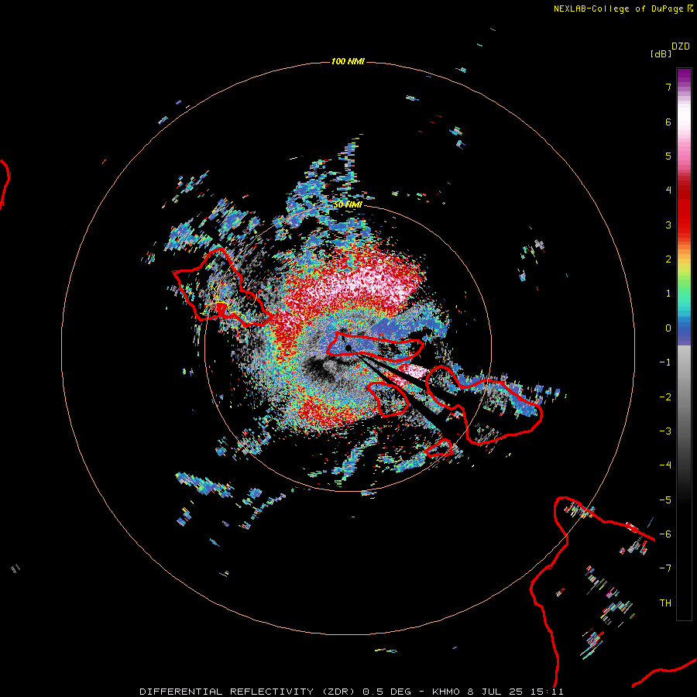This screenshot has height=697, width=697.
Task: Click the DZD label above the color scale
Action: click(x=681, y=46)
